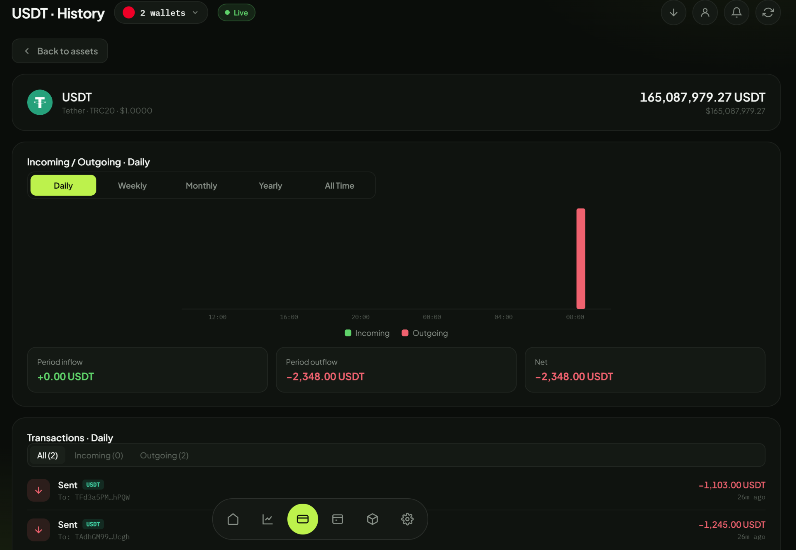The width and height of the screenshot is (796, 550).
Task: Click the Period inflow card
Action: tap(147, 370)
